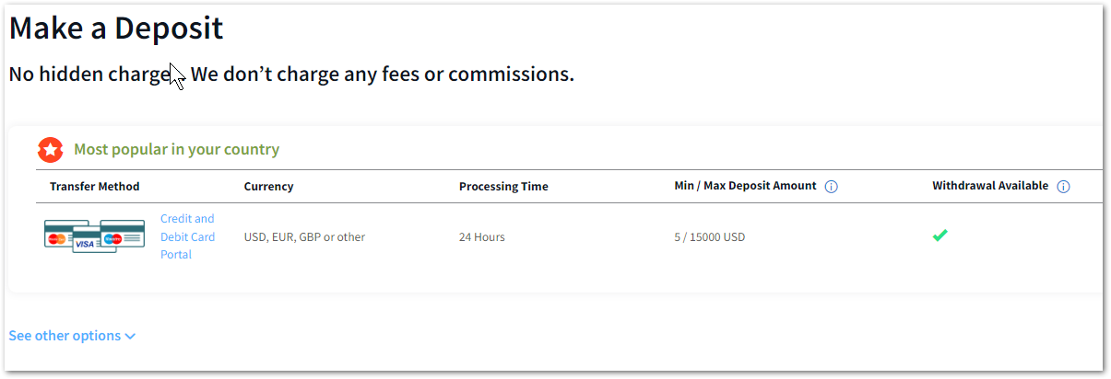Click the Min / Max Deposit Amount header
The image size is (1111, 379).
pos(745,186)
